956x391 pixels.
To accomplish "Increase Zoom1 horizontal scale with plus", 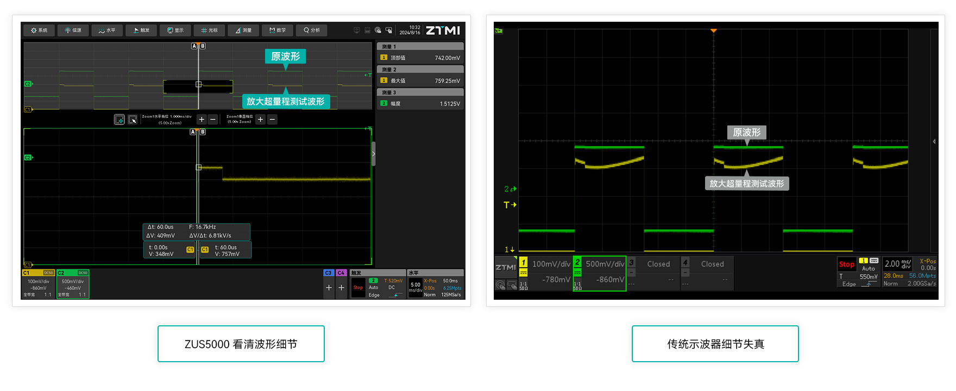I will tap(202, 119).
